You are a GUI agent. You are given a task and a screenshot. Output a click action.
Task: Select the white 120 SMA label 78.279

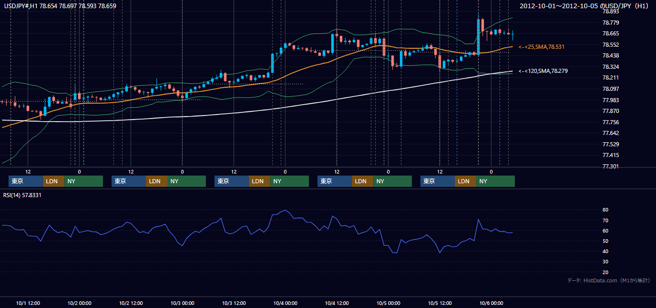click(x=543, y=71)
